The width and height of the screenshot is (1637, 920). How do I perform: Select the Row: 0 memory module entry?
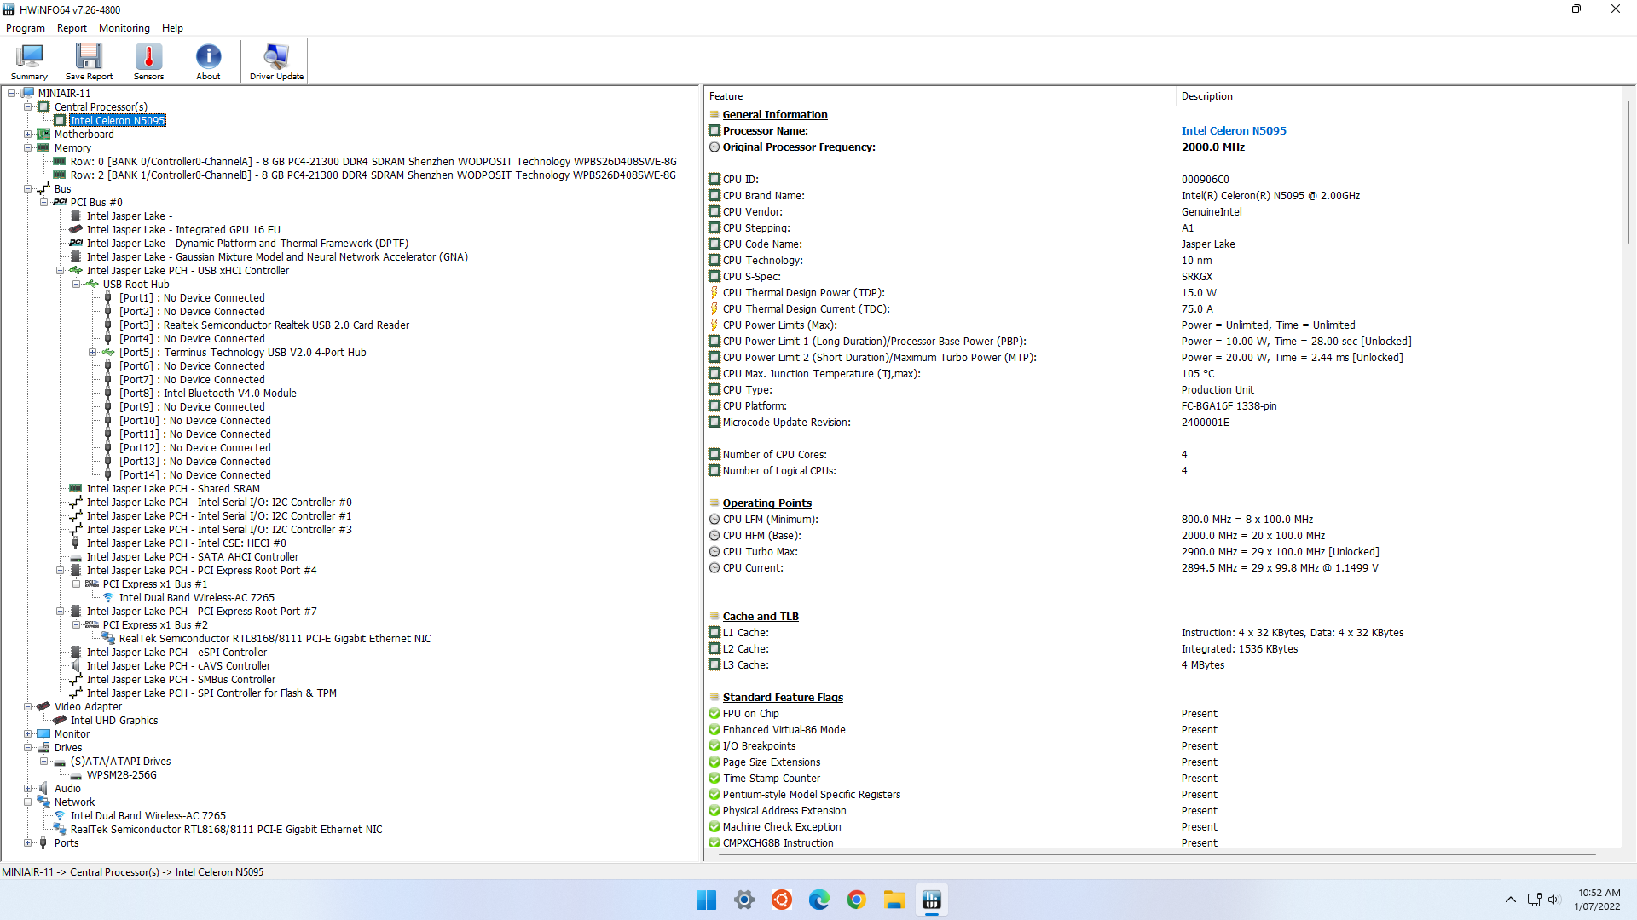[373, 162]
